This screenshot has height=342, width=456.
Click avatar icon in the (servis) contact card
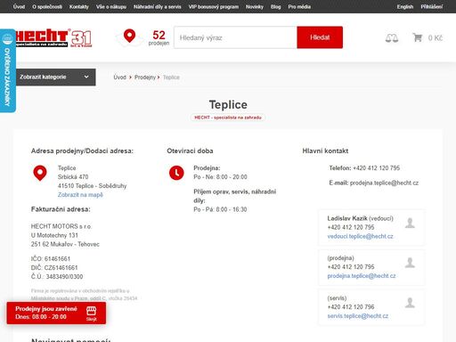pos(410,303)
